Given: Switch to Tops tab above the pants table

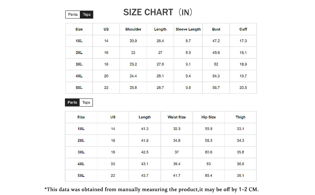Looking at the screenshot, I should tap(86, 102).
